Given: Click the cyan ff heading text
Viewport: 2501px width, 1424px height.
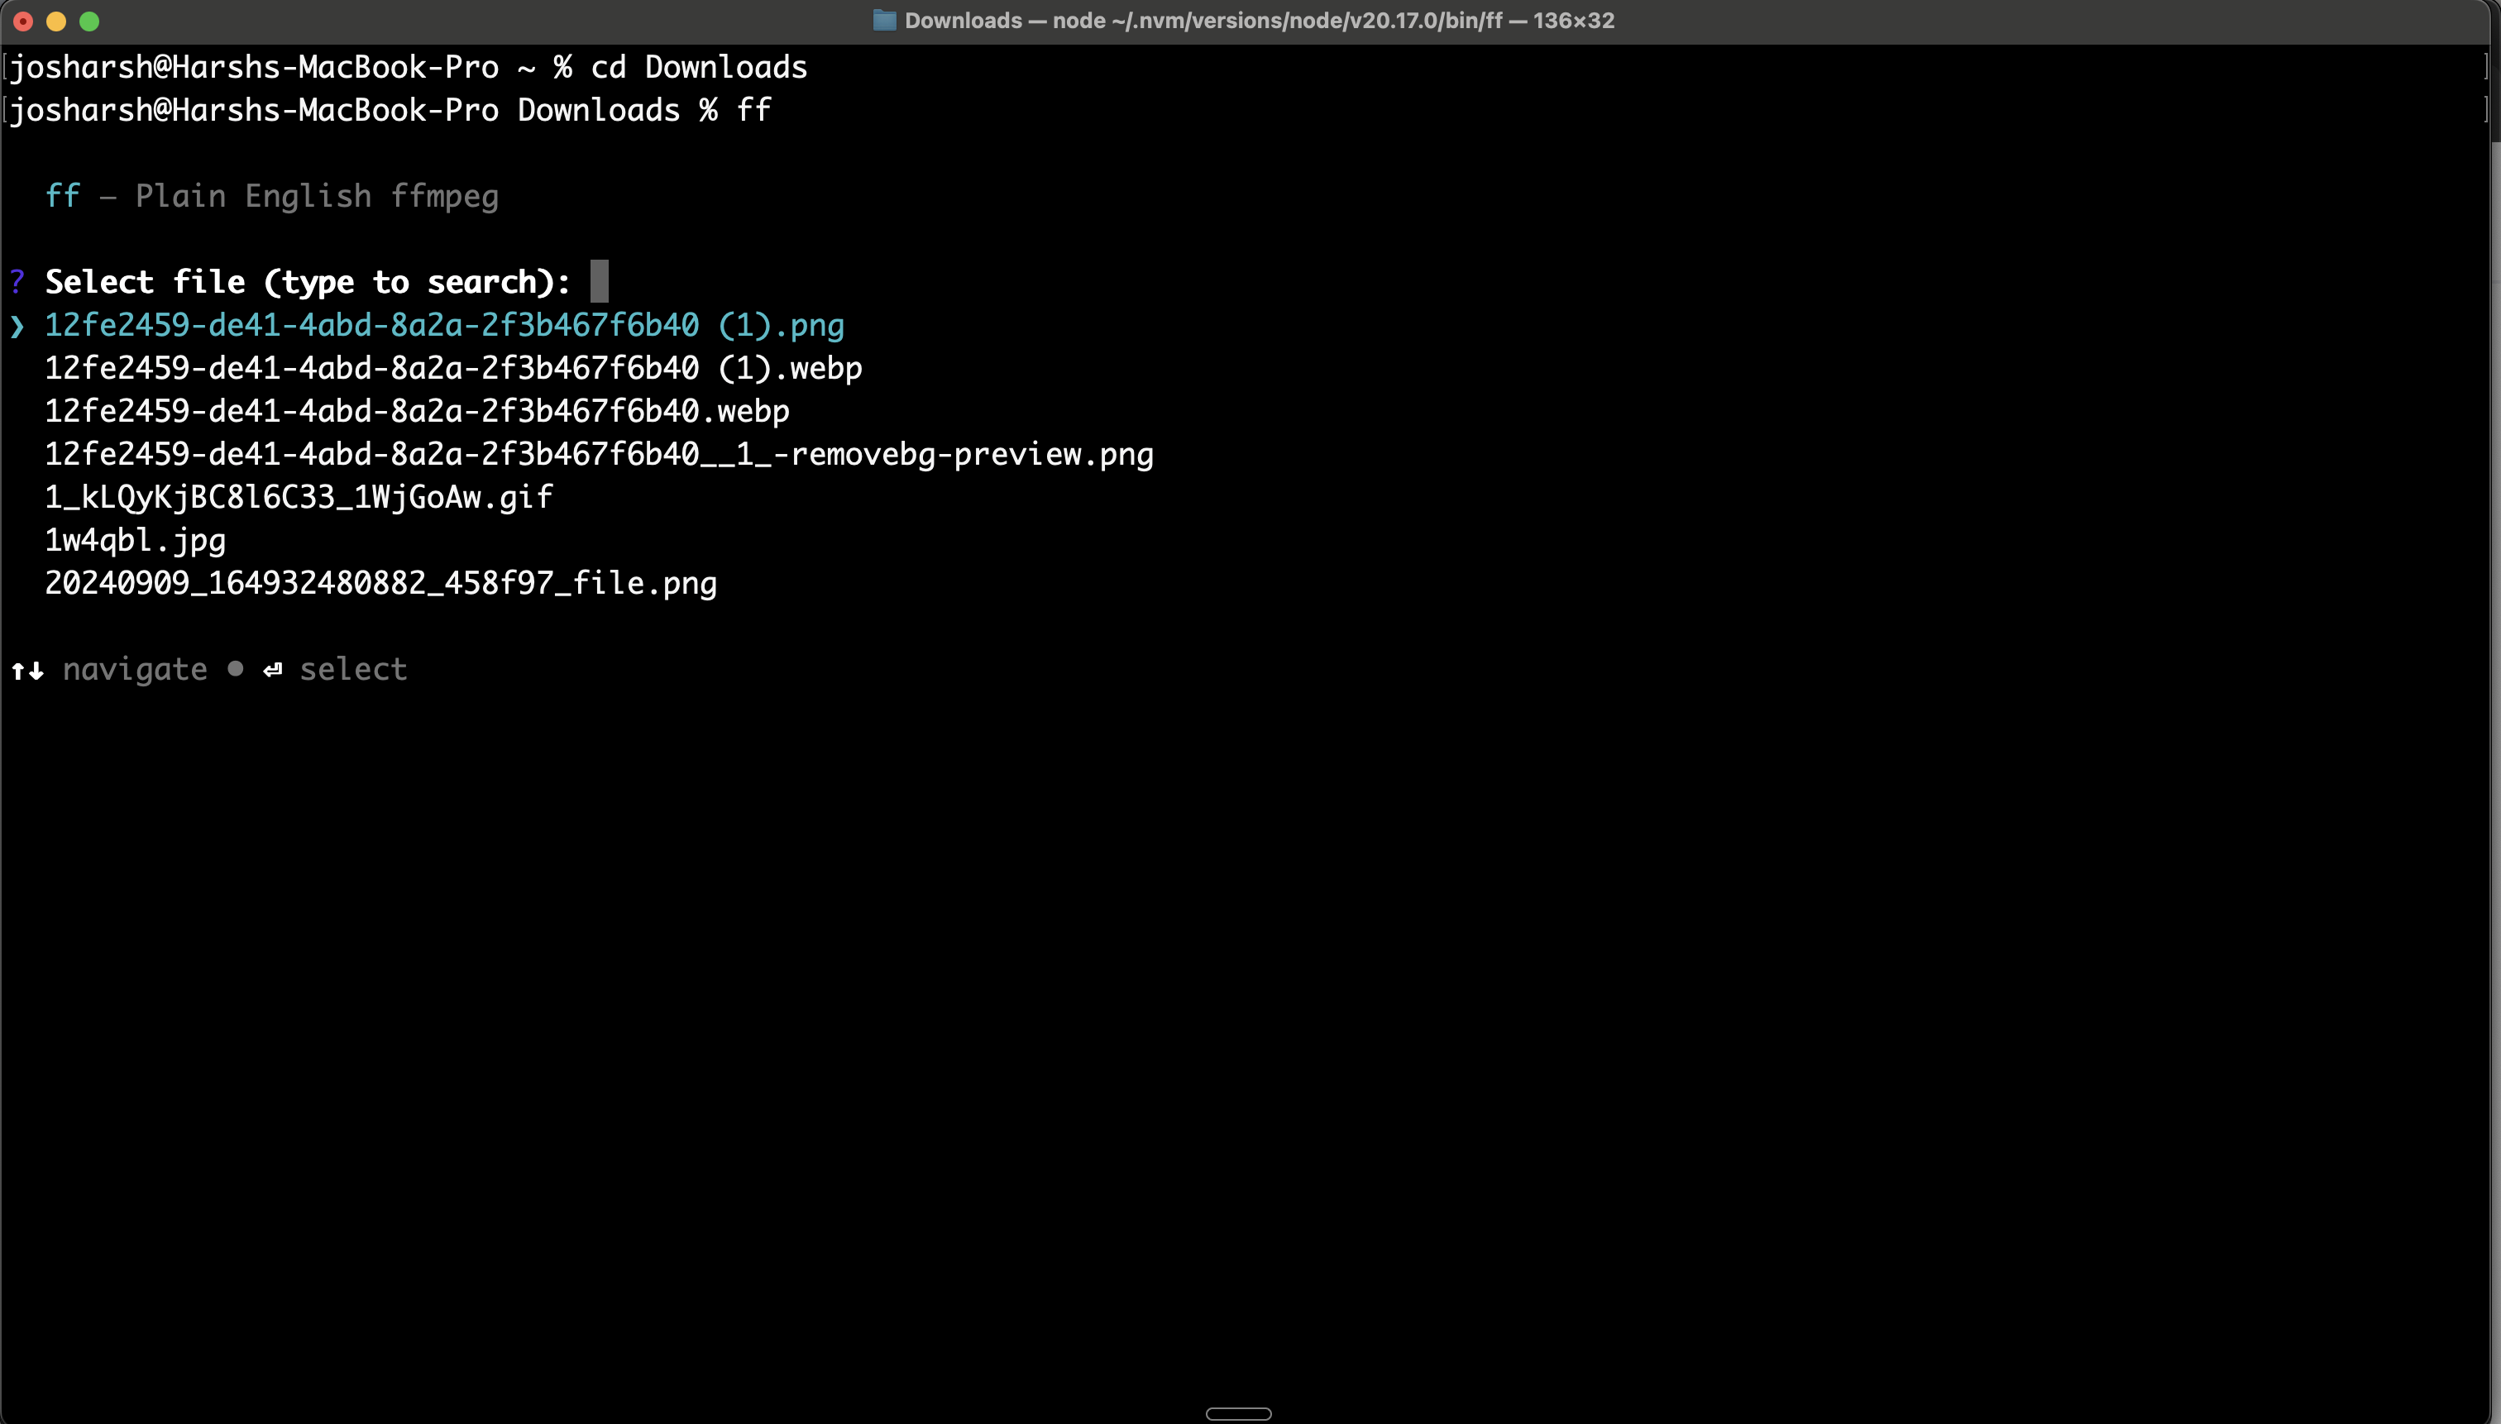Looking at the screenshot, I should 63,197.
